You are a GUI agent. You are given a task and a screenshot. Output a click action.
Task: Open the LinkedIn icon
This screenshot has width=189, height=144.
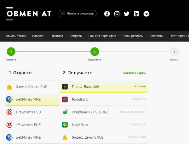point(136,14)
